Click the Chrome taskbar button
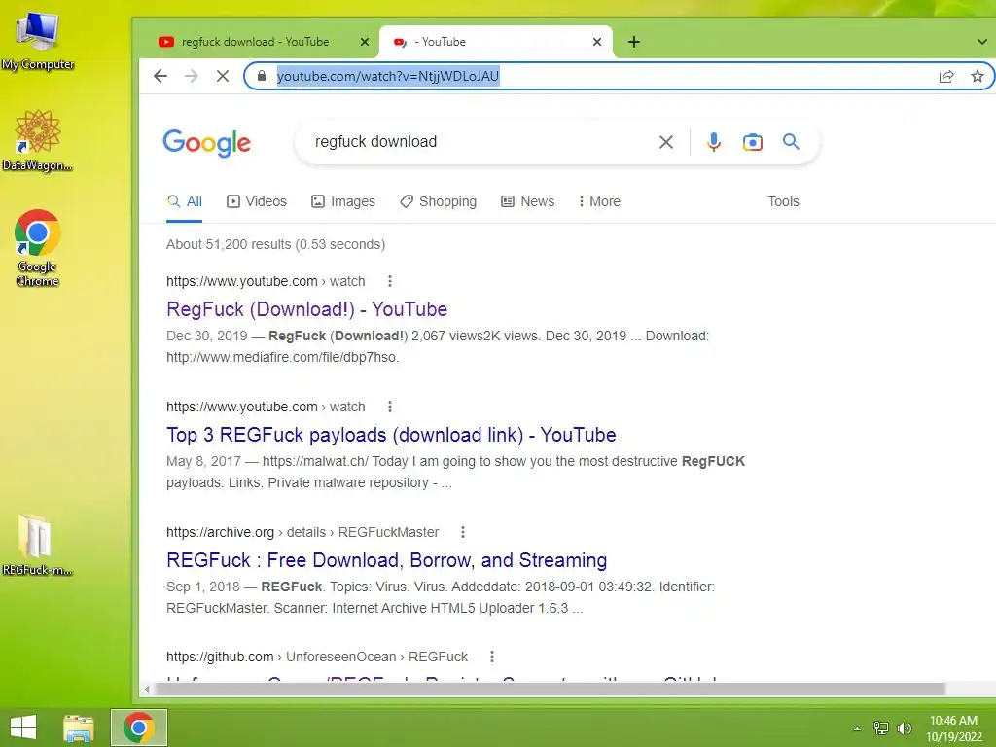 139,728
